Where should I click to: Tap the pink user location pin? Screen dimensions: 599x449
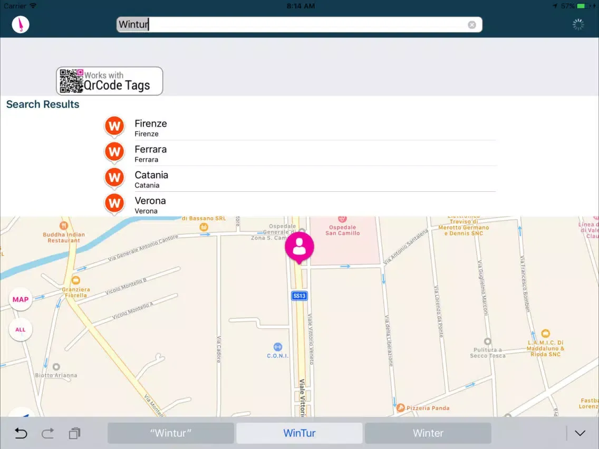[299, 247]
